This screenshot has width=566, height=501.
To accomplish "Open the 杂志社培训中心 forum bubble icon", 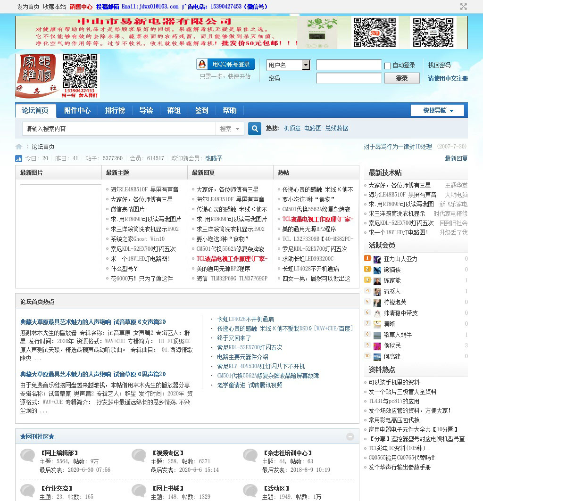I will pyautogui.click(x=250, y=456).
